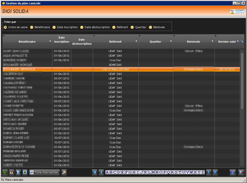Open help with the blue question mark icon

[233, 172]
